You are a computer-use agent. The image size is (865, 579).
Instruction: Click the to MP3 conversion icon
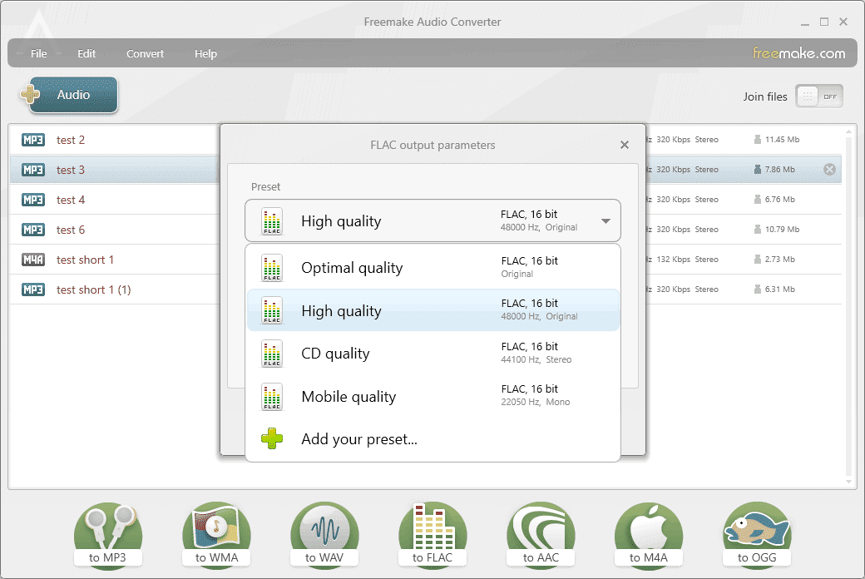click(x=108, y=535)
